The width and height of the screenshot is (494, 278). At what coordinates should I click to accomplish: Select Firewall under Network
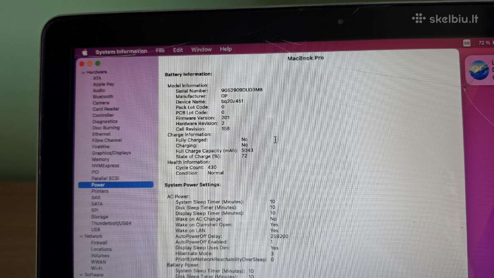click(x=99, y=243)
